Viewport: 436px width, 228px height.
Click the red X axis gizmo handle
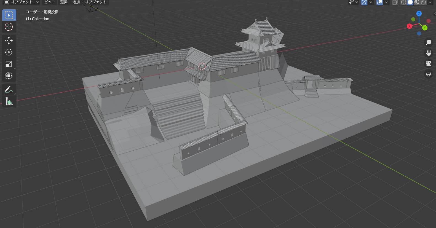pos(410,26)
